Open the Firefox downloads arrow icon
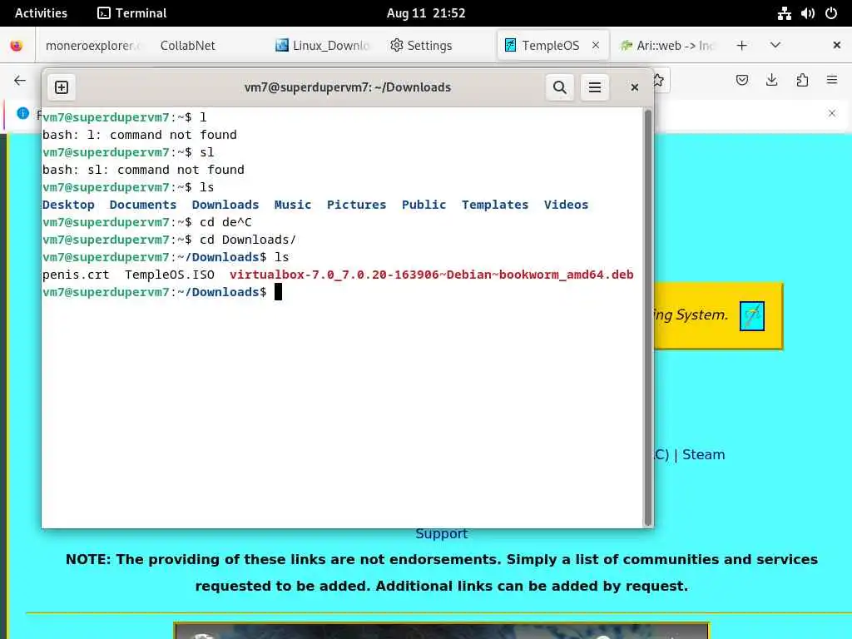Viewport: 852px width, 639px height. [x=771, y=81]
